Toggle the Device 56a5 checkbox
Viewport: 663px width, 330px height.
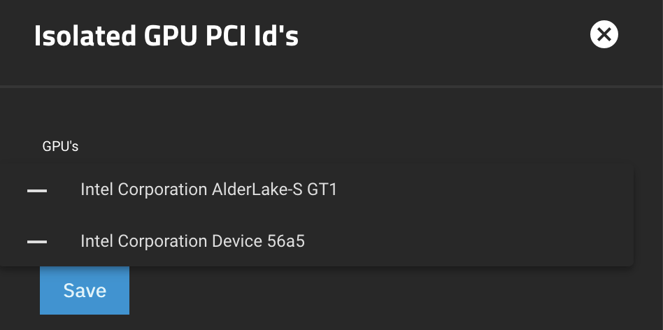[37, 242]
